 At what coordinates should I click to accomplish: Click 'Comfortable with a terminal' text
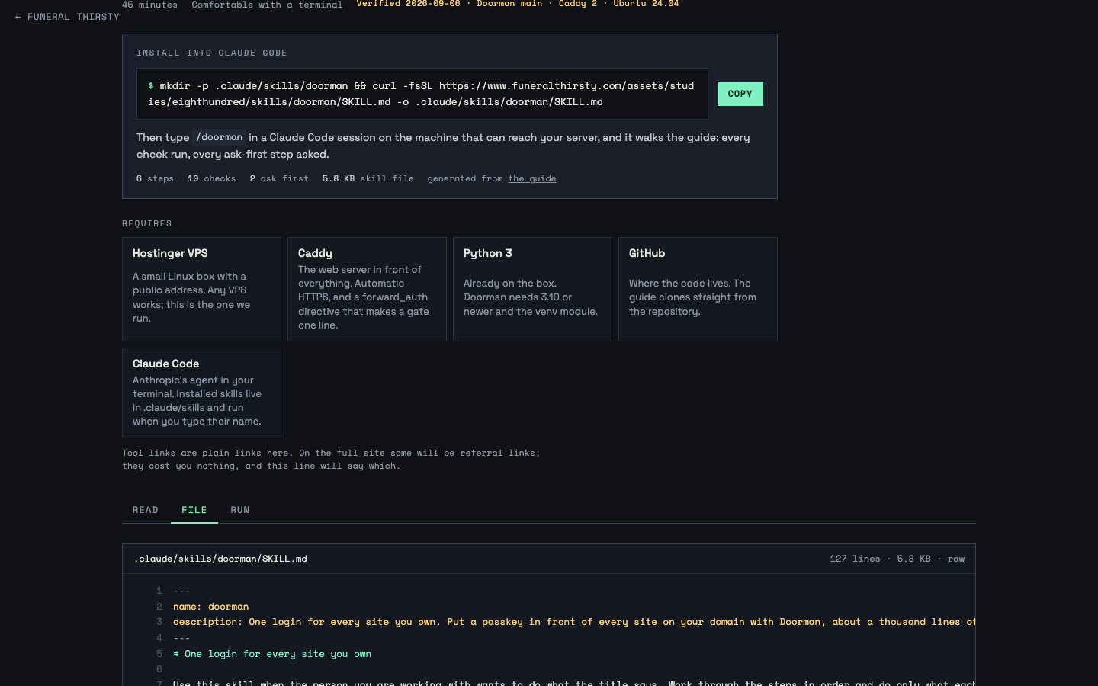click(x=267, y=5)
